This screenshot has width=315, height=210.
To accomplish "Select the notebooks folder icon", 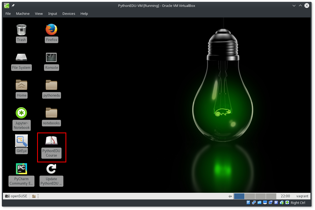I will [51, 113].
